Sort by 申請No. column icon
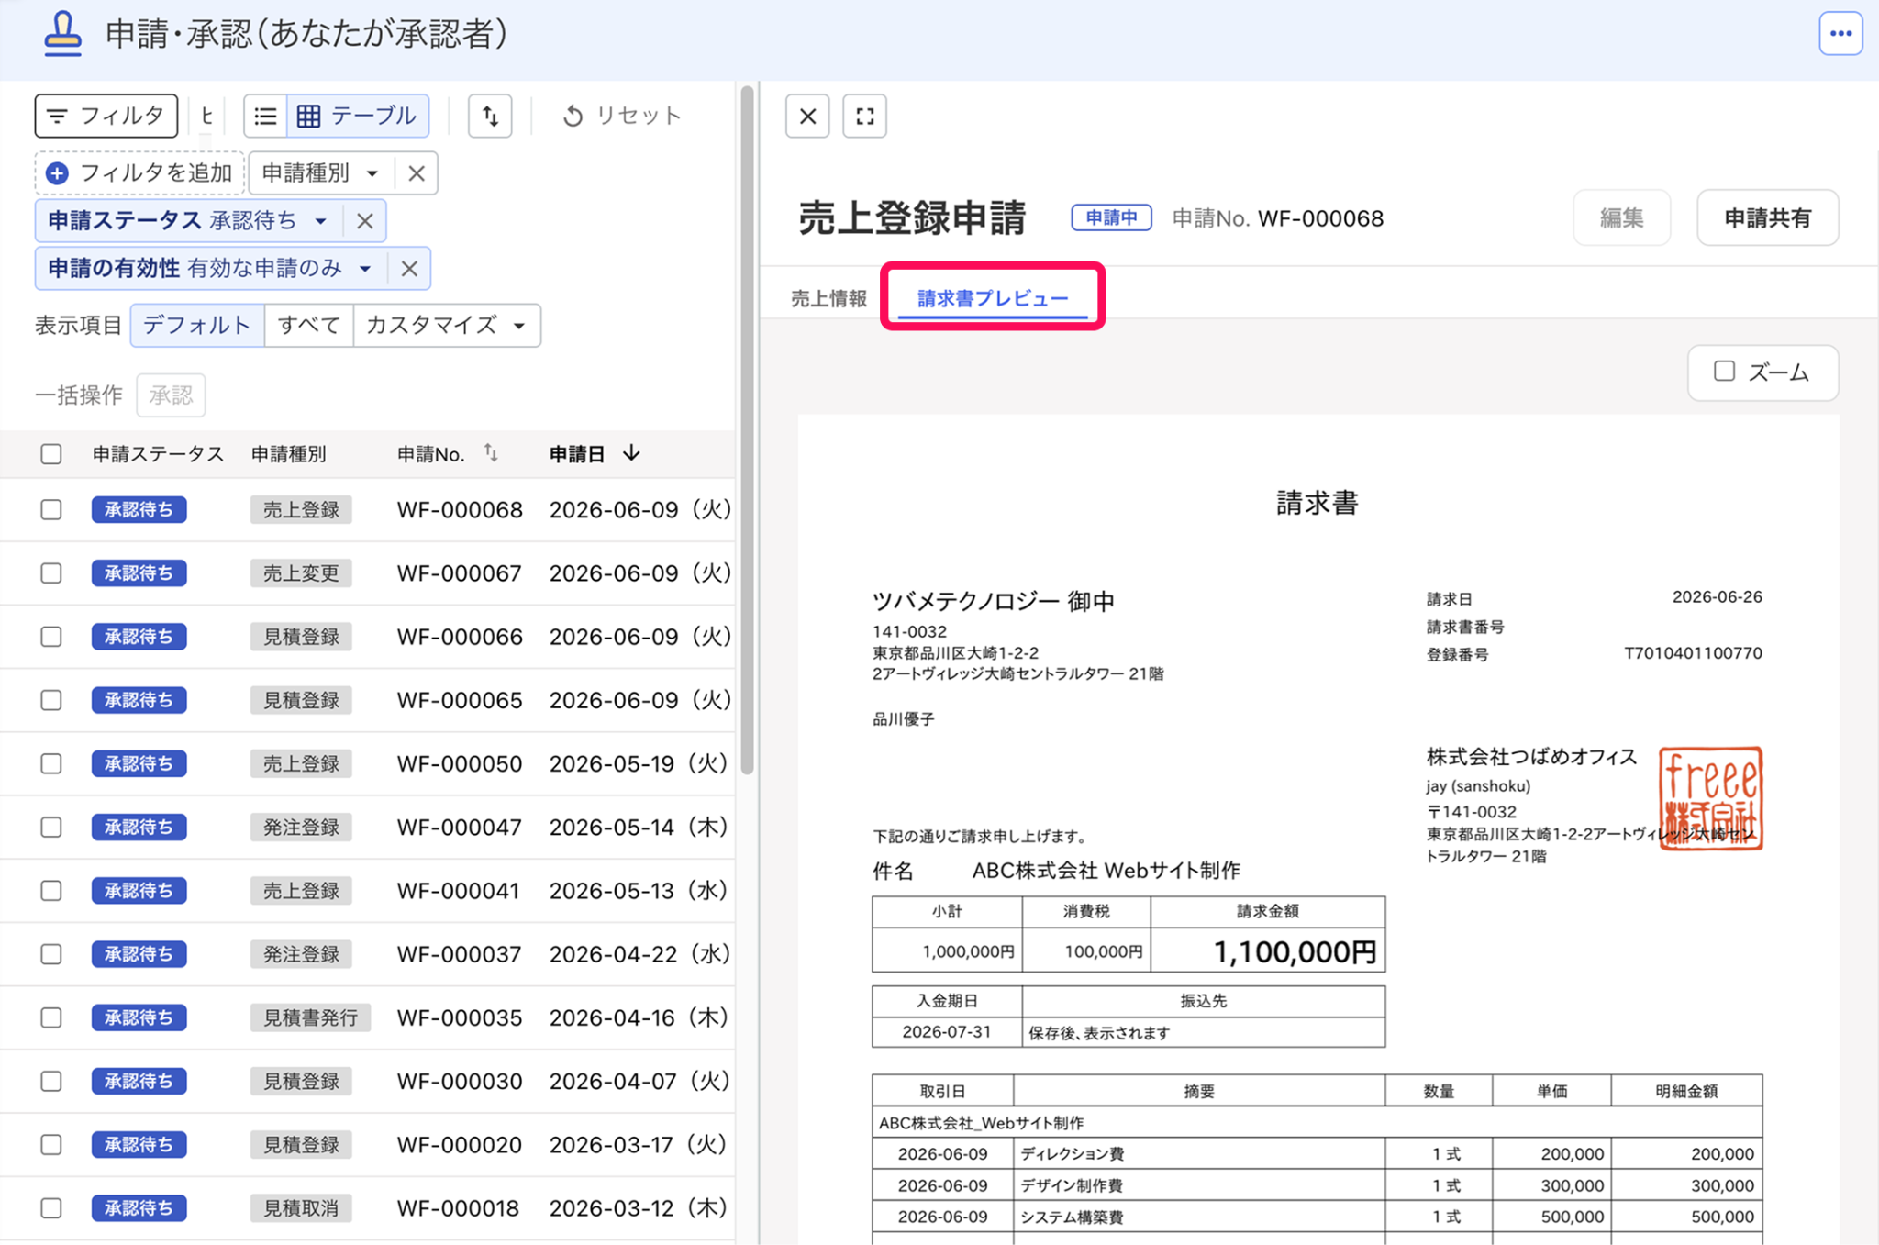 (491, 452)
